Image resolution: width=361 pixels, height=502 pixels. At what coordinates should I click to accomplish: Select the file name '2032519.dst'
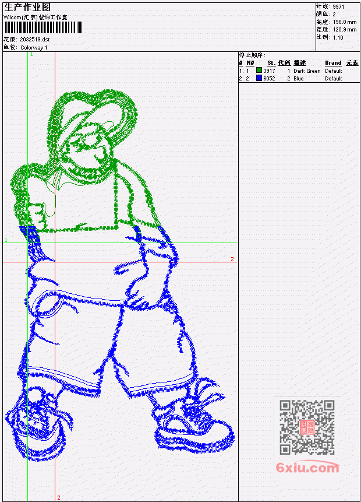[x=35, y=40]
